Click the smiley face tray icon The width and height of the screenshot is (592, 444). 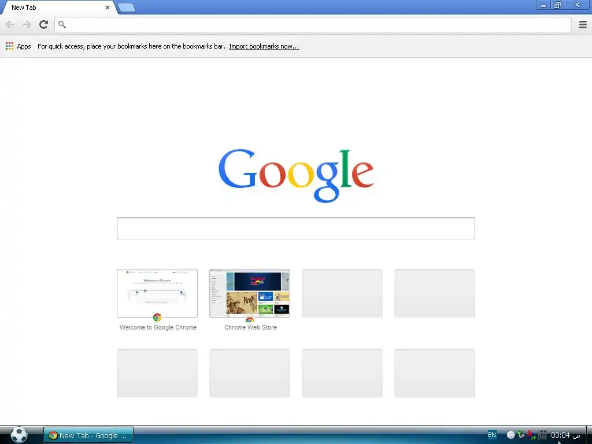511,435
